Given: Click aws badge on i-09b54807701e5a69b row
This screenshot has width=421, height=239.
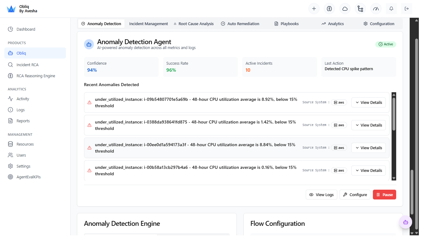Looking at the screenshot, I should pos(339,103).
